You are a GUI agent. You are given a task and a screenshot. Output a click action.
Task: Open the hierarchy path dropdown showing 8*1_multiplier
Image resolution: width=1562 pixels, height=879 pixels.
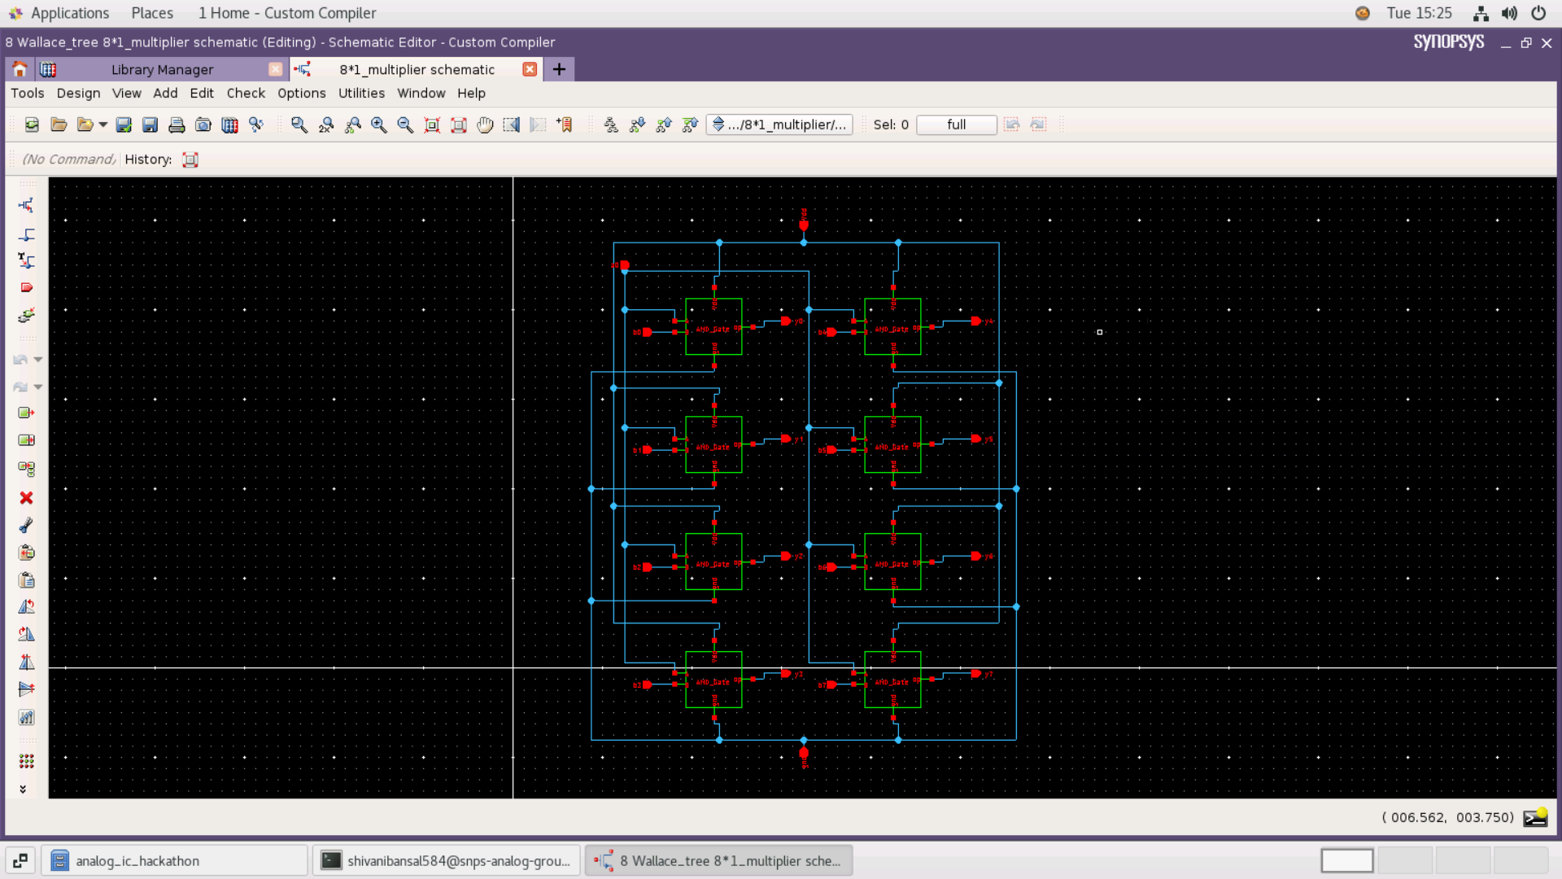779,125
